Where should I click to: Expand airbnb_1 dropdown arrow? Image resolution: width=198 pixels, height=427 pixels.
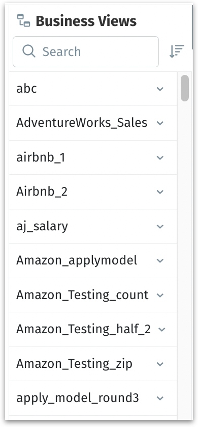click(x=160, y=157)
